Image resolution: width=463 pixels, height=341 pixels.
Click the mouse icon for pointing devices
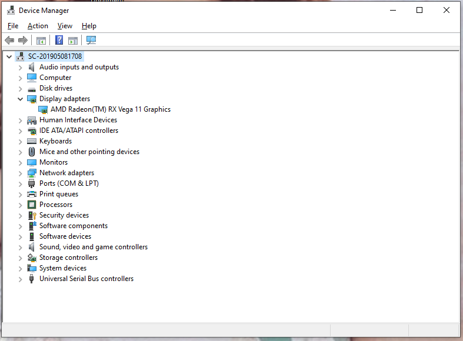32,152
